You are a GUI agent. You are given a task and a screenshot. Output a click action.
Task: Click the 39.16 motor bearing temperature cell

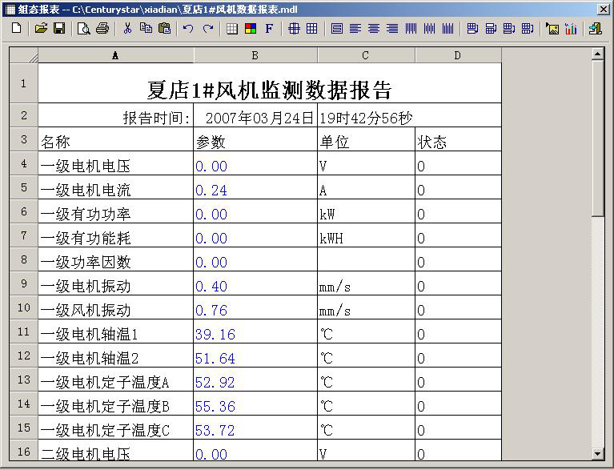pos(255,334)
